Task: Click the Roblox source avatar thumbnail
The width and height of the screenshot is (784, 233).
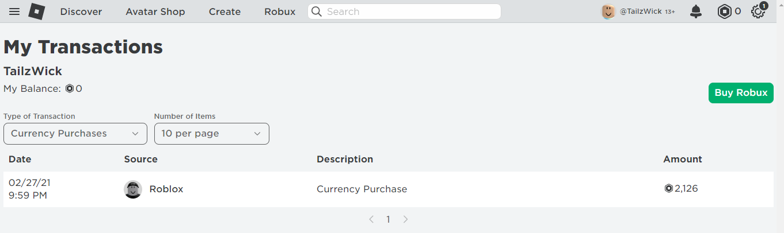Action: pyautogui.click(x=133, y=189)
